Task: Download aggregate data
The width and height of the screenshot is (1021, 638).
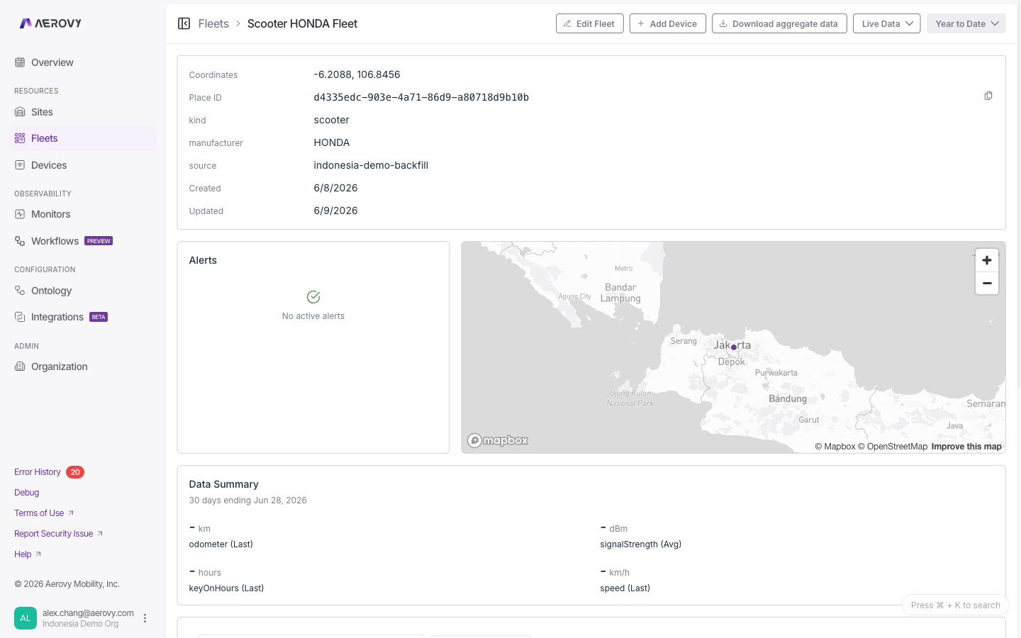Action: (x=779, y=23)
